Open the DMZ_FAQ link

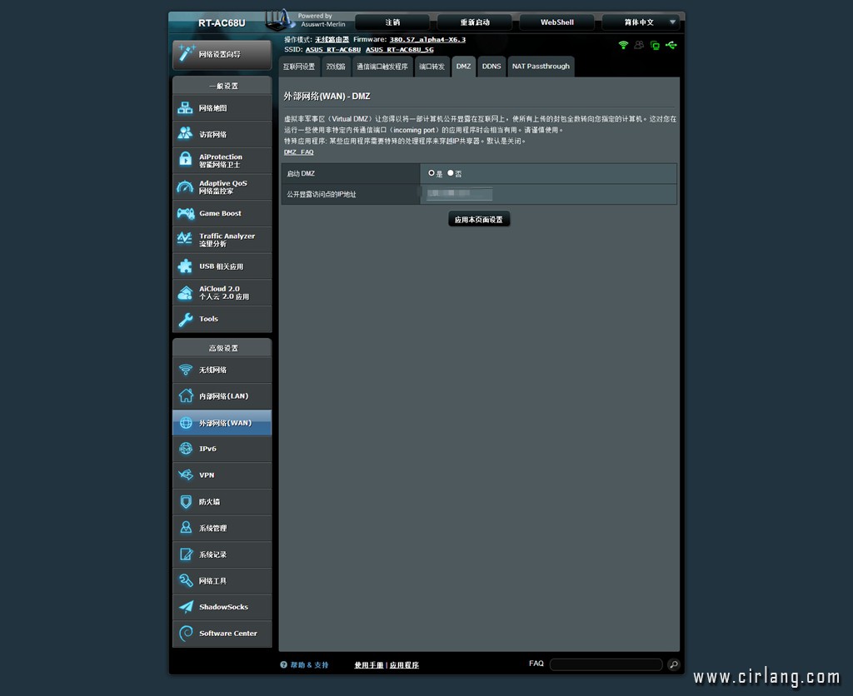(x=299, y=152)
